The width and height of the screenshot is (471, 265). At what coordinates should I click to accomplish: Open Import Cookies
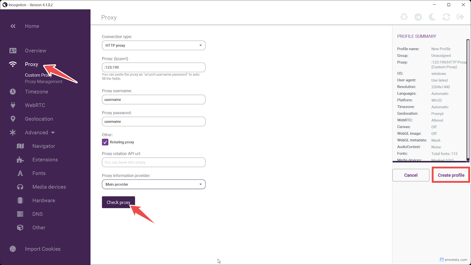point(43,249)
